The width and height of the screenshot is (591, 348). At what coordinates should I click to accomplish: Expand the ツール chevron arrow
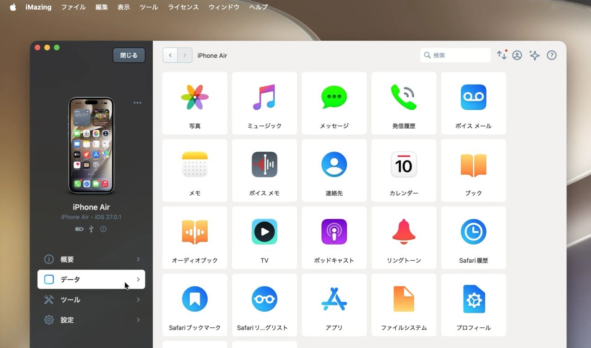[138, 300]
